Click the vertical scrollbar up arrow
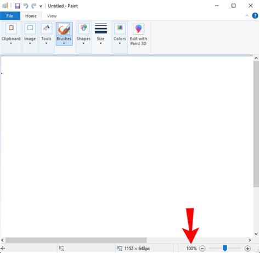 256,58
